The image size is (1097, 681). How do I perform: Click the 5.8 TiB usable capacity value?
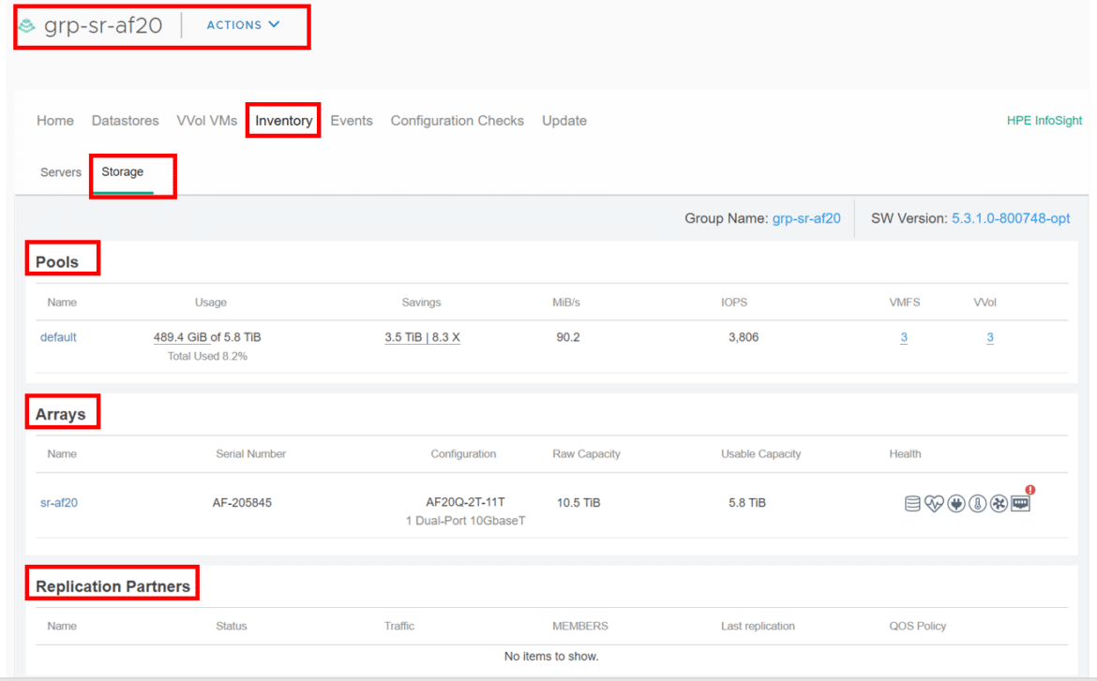pos(747,503)
